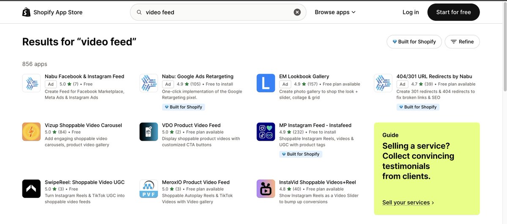Open MeroxIO Product Video Feed title
Screen dimensions: 507x224
coord(196,182)
